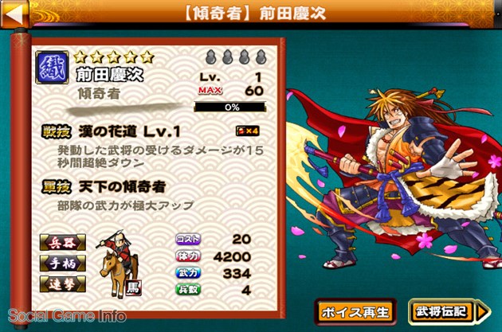502x332 pixels.
Task: Open 武将伝記 biography button
Action: (x=449, y=312)
